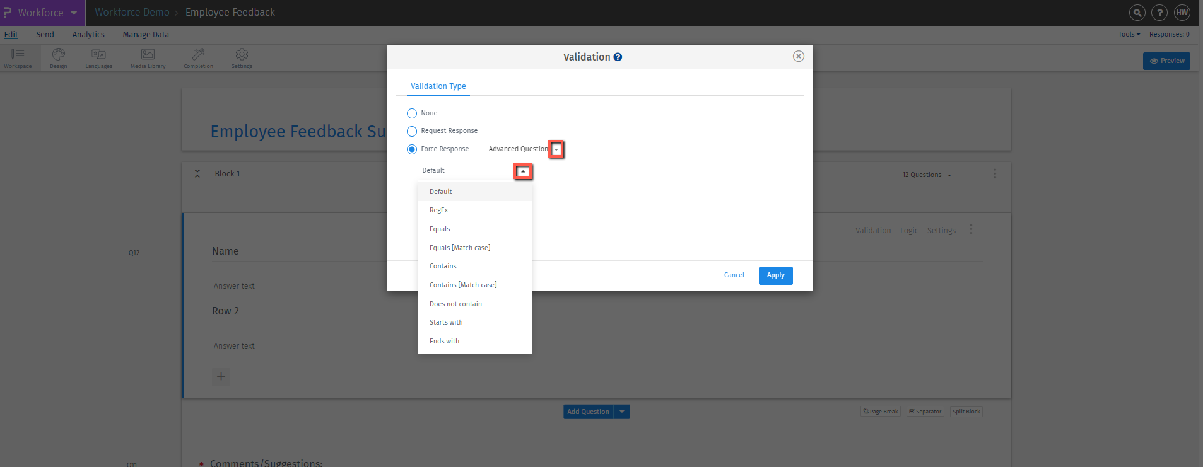Choose Ends with option
This screenshot has width=1203, height=467.
[x=475, y=341]
